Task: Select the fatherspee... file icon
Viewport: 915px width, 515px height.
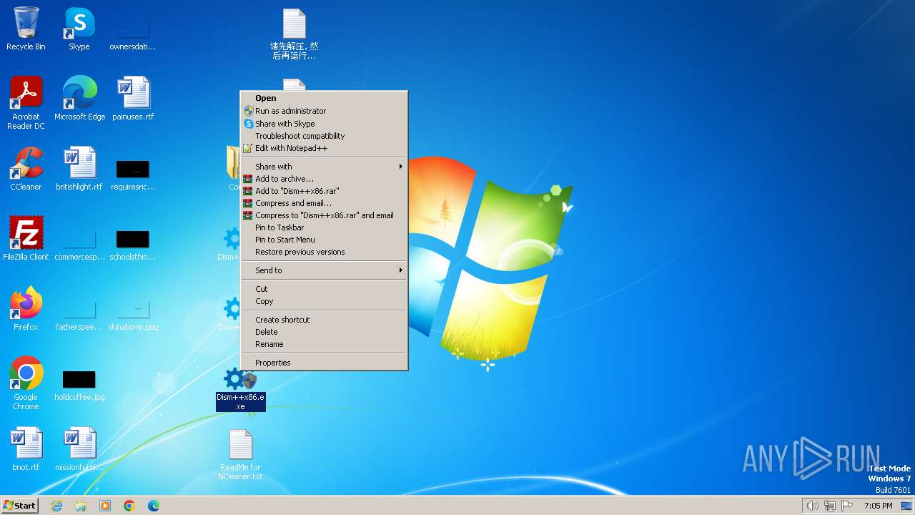Action: [x=79, y=315]
